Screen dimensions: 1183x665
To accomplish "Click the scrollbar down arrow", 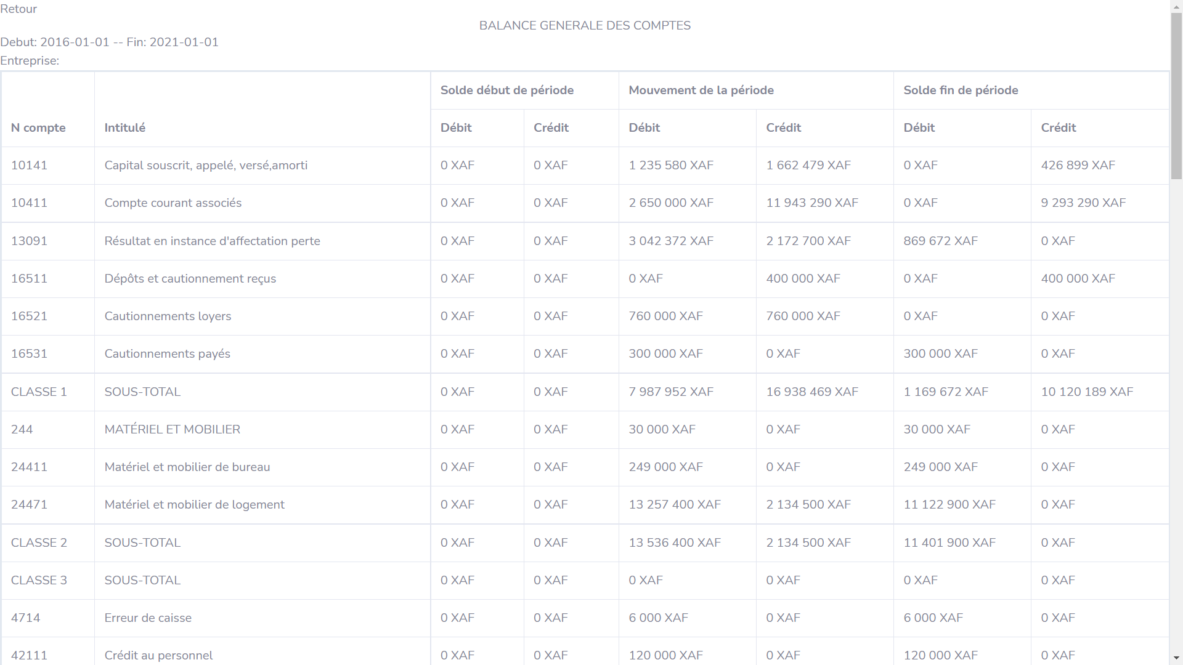I will point(1176,658).
